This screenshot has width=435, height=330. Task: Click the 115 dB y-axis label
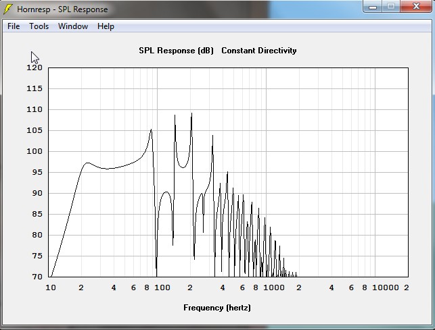pyautogui.click(x=35, y=88)
